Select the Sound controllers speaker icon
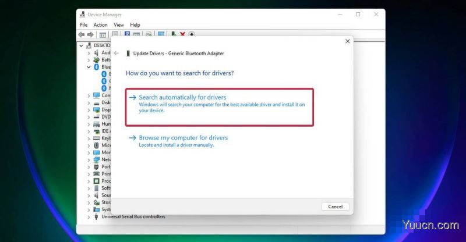The width and height of the screenshot is (466, 242). pyautogui.click(x=96, y=195)
